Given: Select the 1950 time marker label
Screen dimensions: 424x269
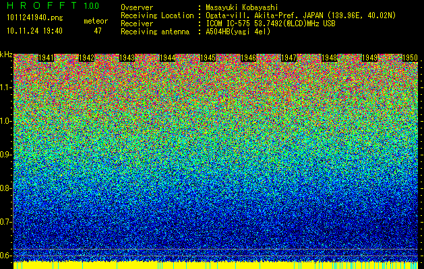Looking at the screenshot, I should click(x=411, y=58).
